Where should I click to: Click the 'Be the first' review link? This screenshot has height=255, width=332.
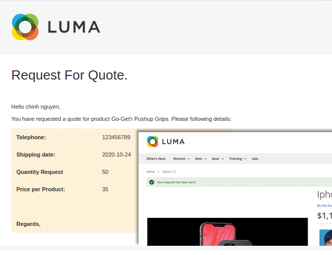pos(324,206)
